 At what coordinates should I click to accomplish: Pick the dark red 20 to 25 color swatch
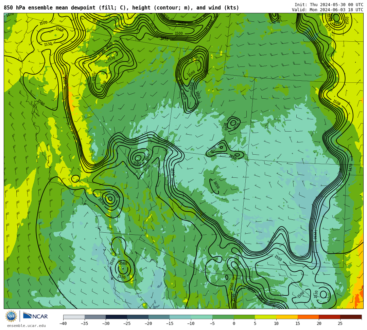coord(330,317)
